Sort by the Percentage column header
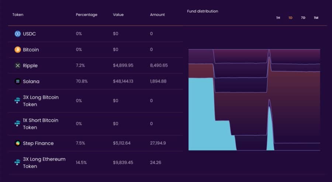Viewport: 332px width, 182px height. click(x=87, y=15)
